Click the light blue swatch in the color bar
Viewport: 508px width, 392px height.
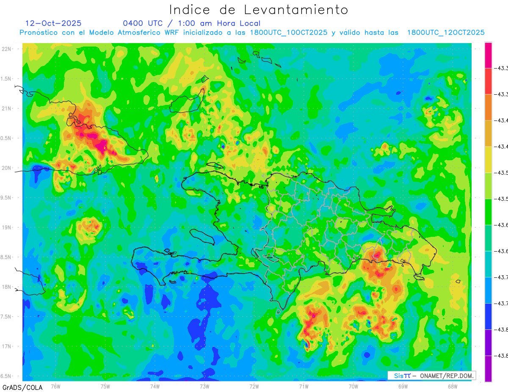488,290
